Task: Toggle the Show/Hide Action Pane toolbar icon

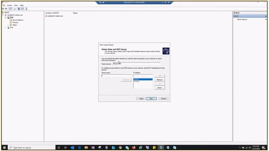Action: pos(22,9)
